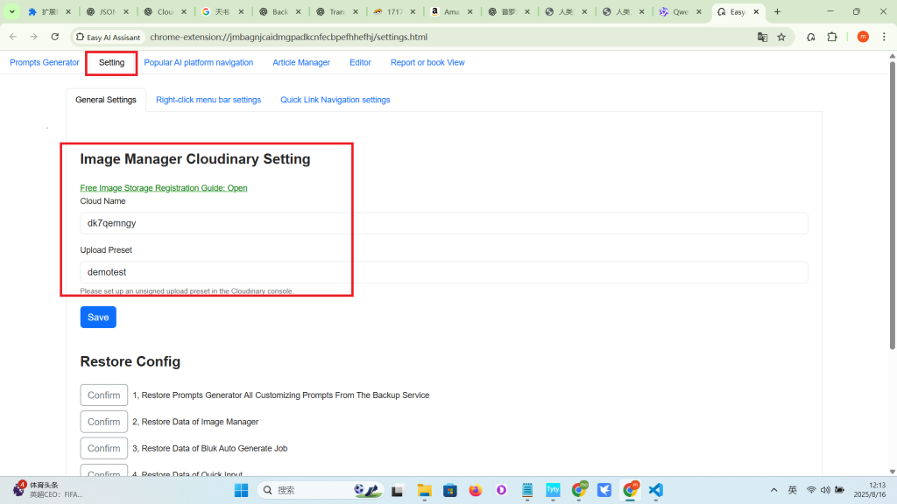Image resolution: width=897 pixels, height=504 pixels.
Task: Open Microsoft Store from the taskbar
Action: pos(450,490)
